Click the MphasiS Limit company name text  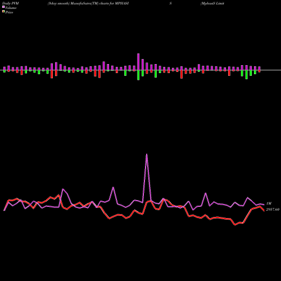click(x=212, y=3)
